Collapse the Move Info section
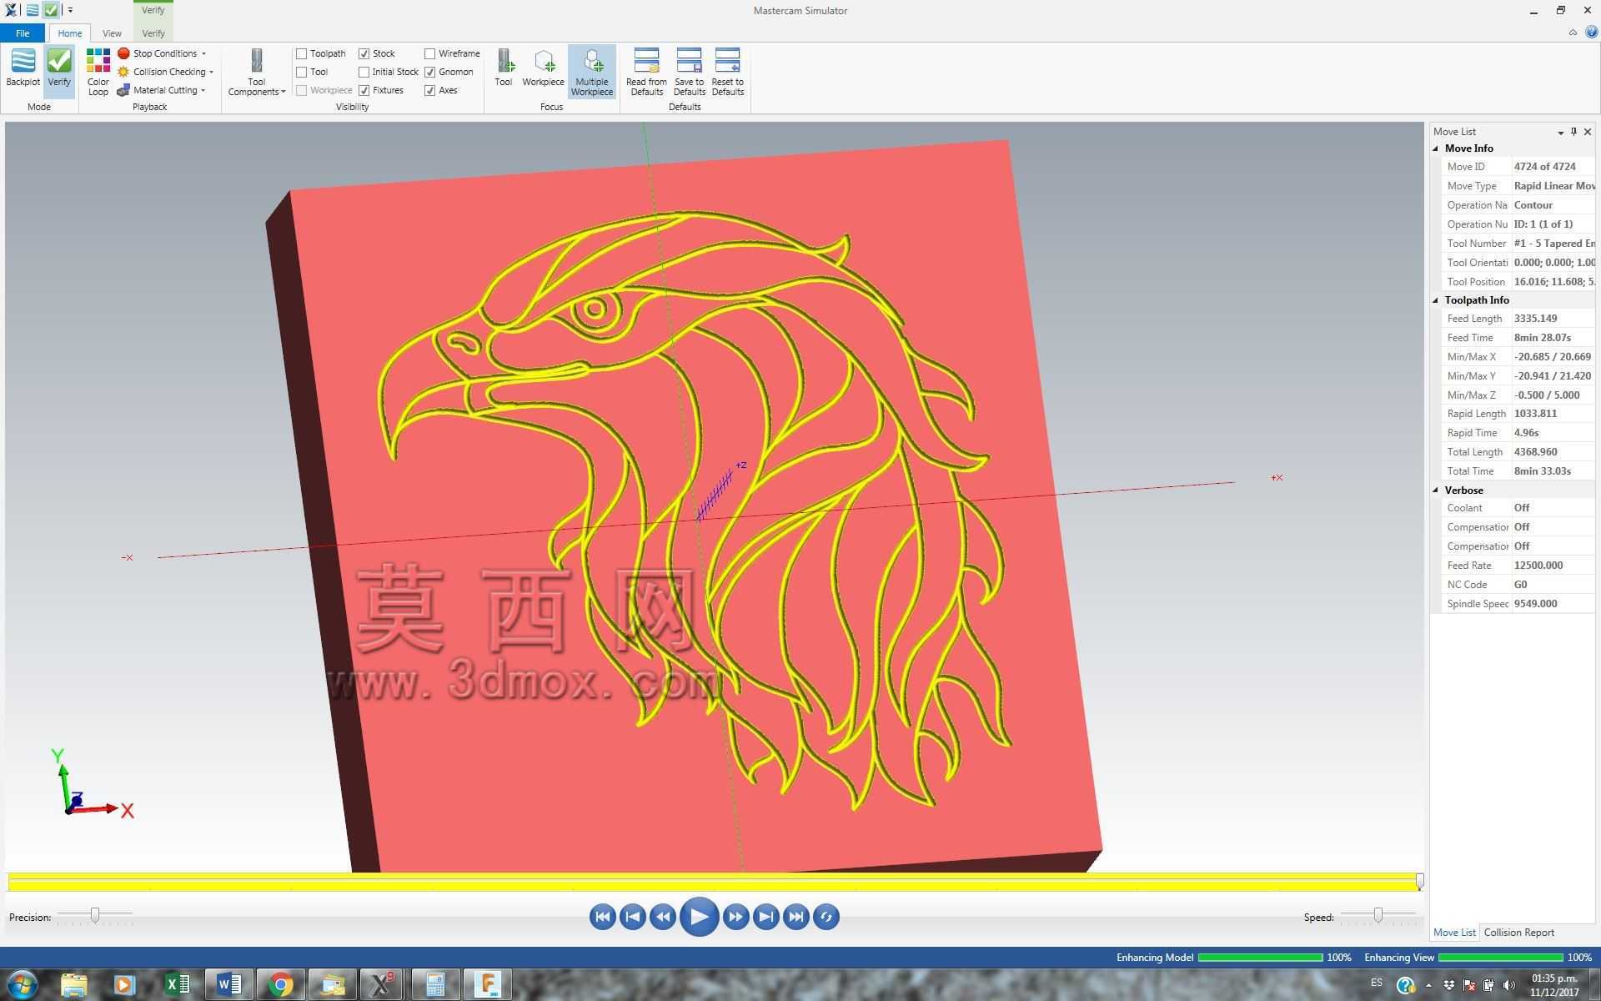This screenshot has height=1001, width=1601. click(1436, 148)
